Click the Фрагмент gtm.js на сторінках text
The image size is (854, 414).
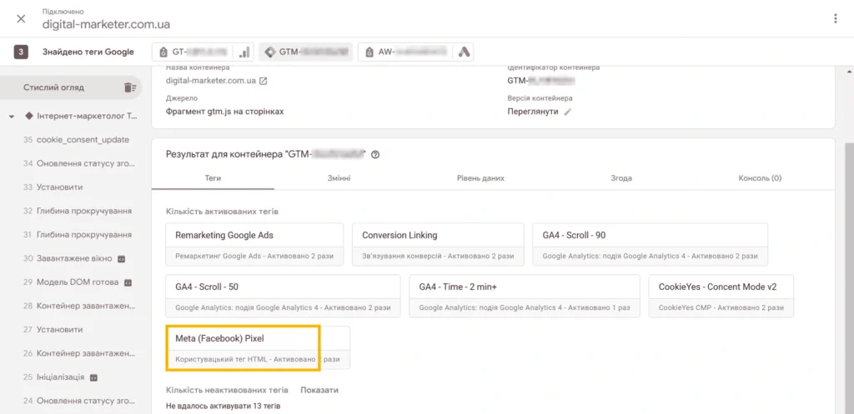(x=224, y=111)
